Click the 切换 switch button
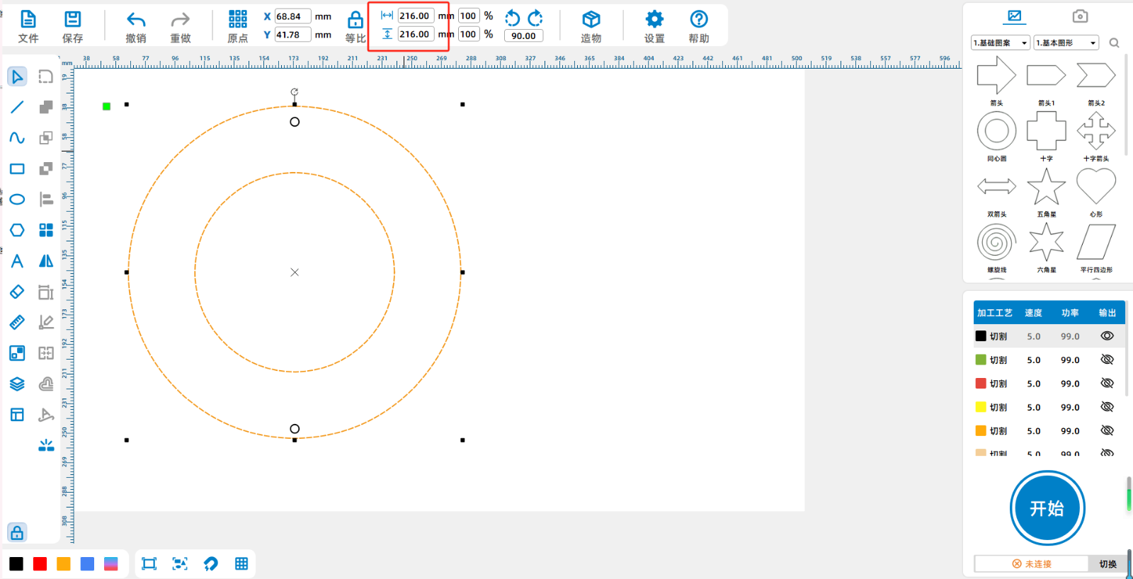1133x579 pixels. pyautogui.click(x=1108, y=563)
